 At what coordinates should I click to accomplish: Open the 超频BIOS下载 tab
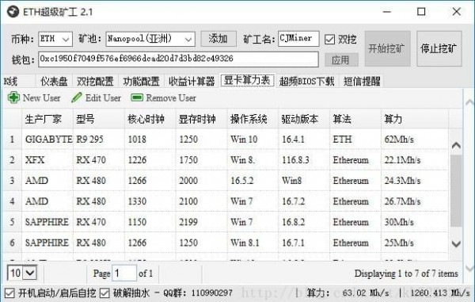tap(306, 82)
